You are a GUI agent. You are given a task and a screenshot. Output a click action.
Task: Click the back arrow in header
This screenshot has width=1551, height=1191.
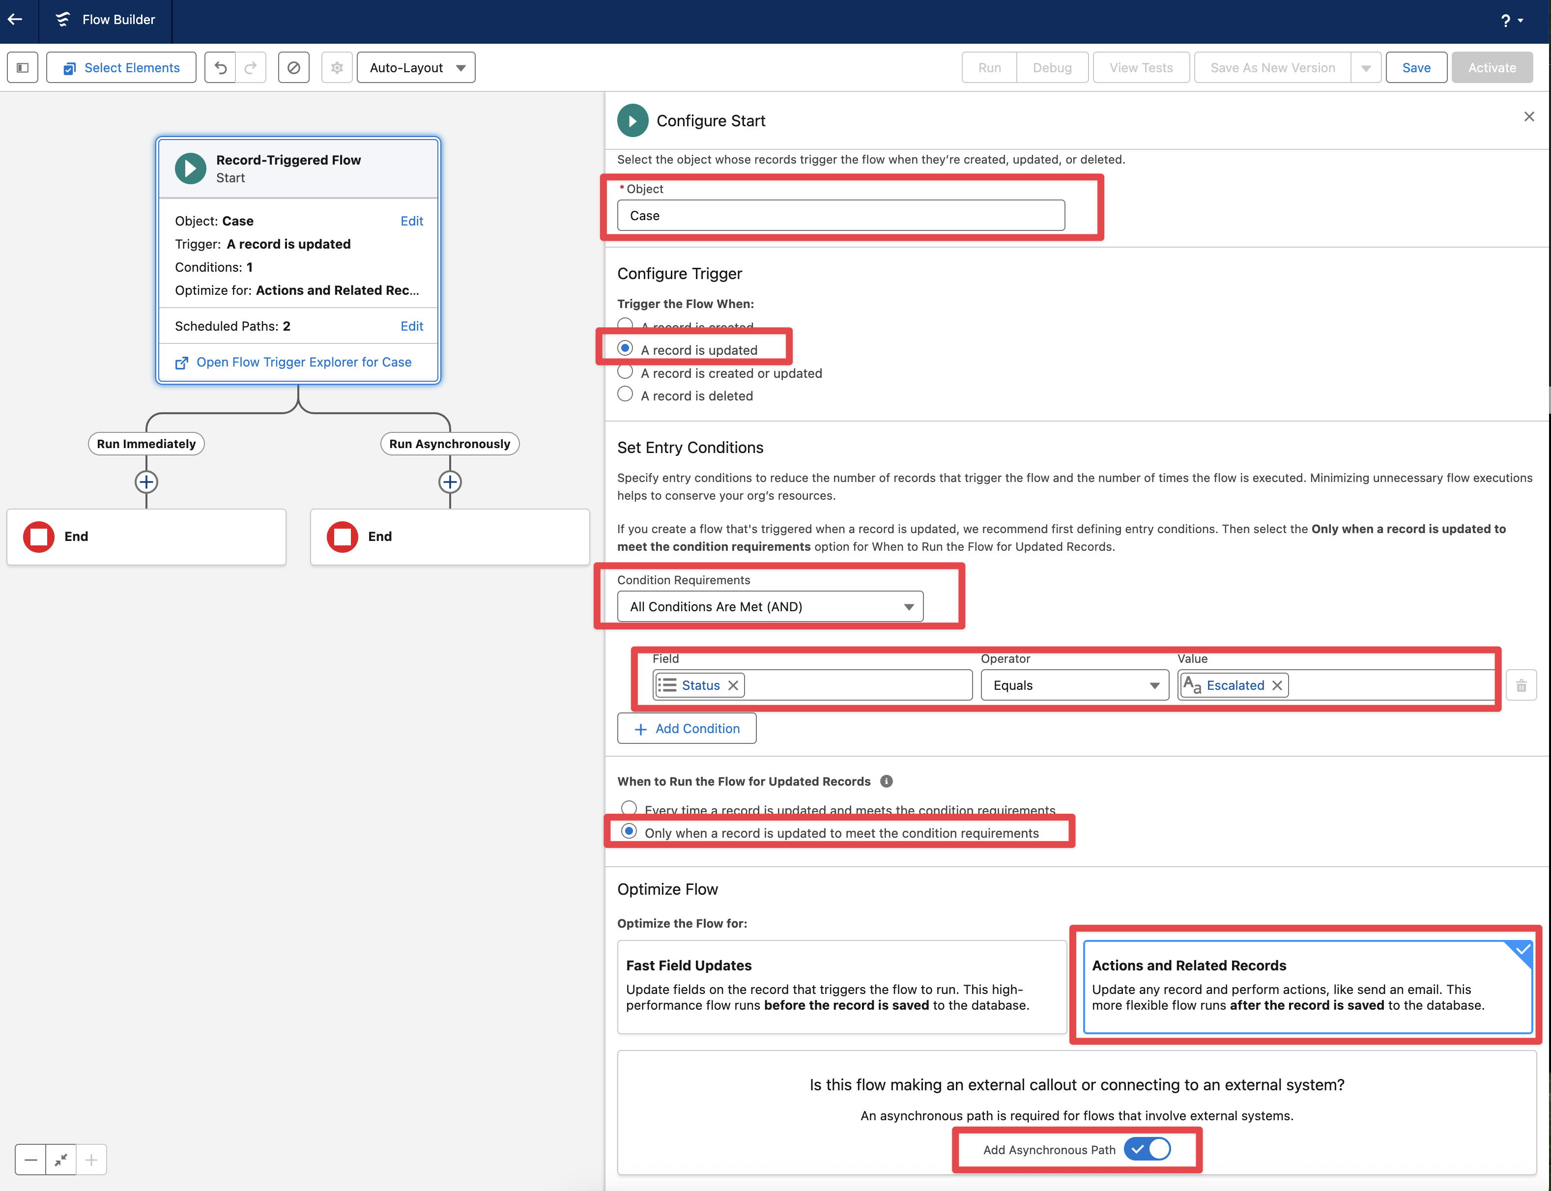click(x=15, y=20)
